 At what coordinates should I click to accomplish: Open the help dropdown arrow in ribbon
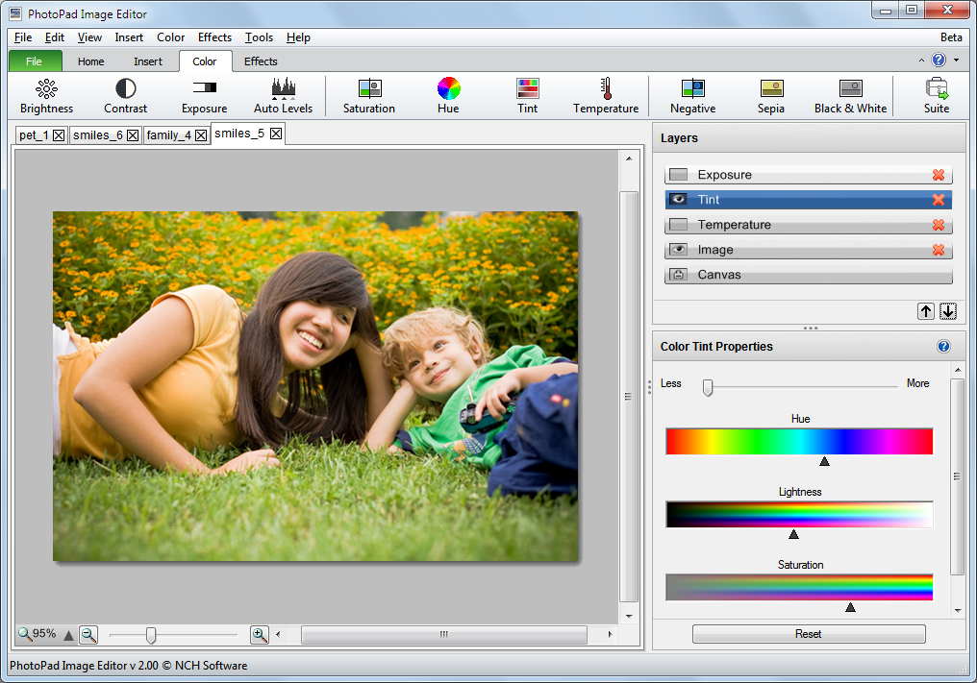point(956,61)
